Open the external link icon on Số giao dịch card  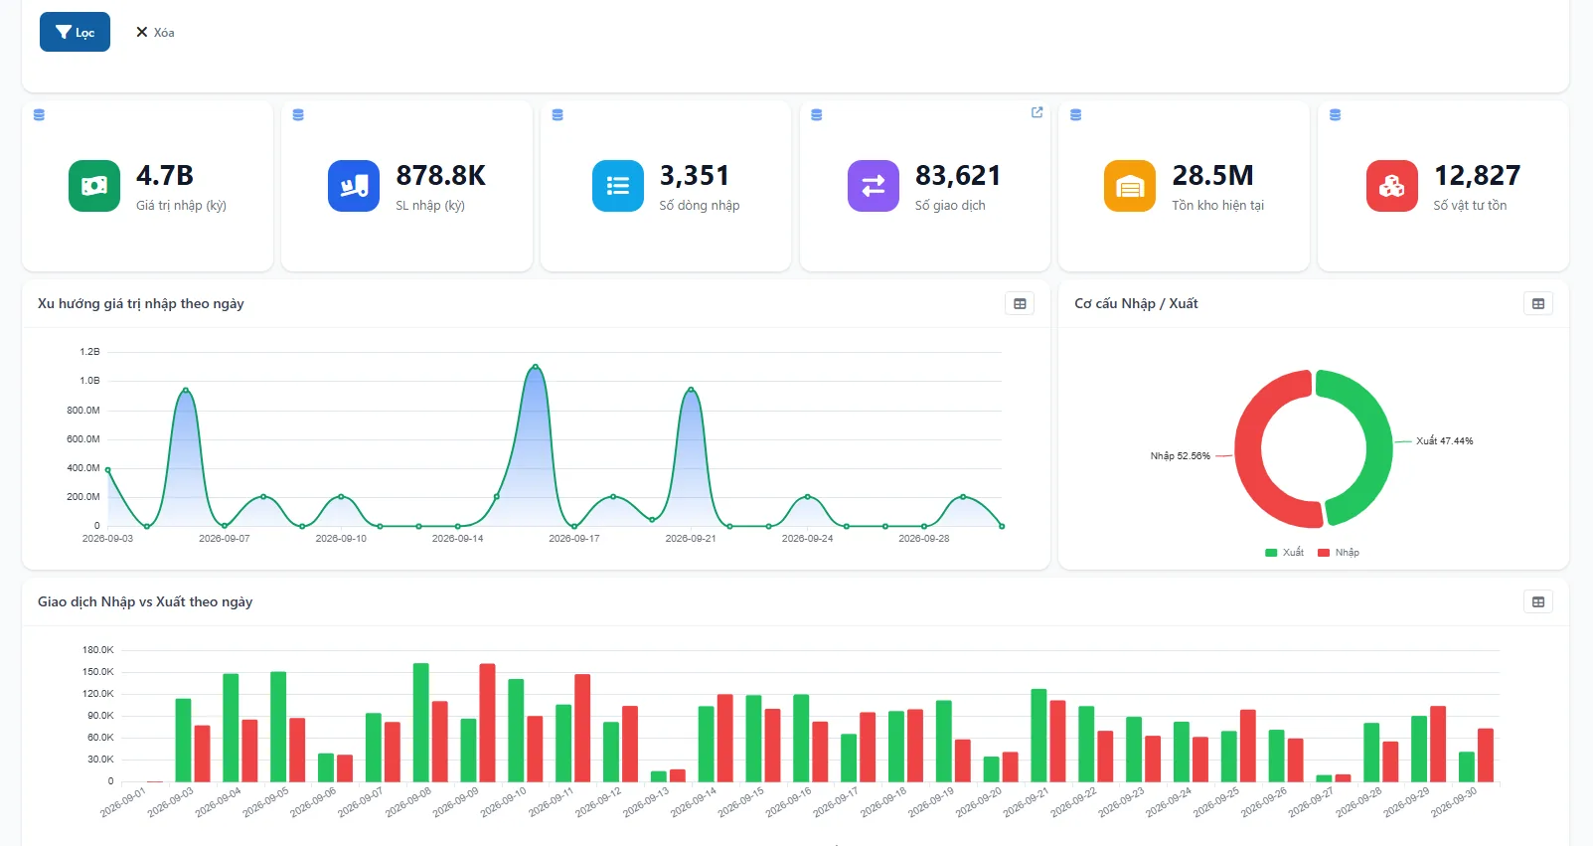[1037, 112]
